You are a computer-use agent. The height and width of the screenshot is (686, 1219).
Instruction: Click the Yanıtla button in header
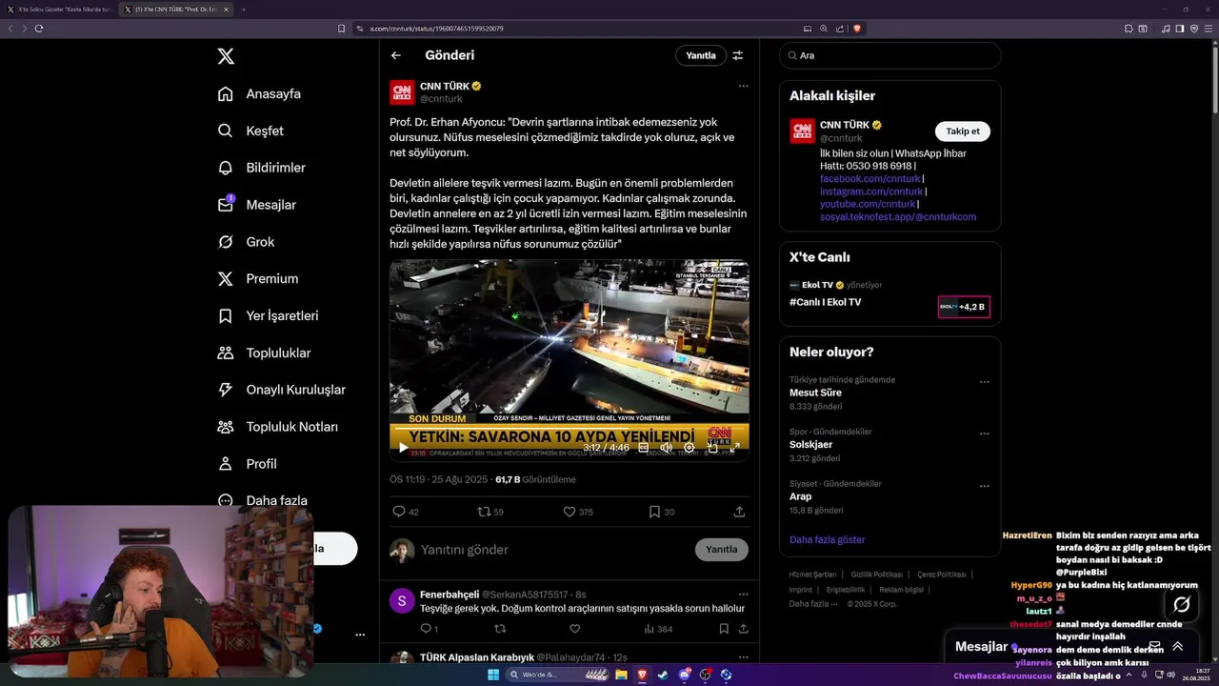click(x=701, y=55)
